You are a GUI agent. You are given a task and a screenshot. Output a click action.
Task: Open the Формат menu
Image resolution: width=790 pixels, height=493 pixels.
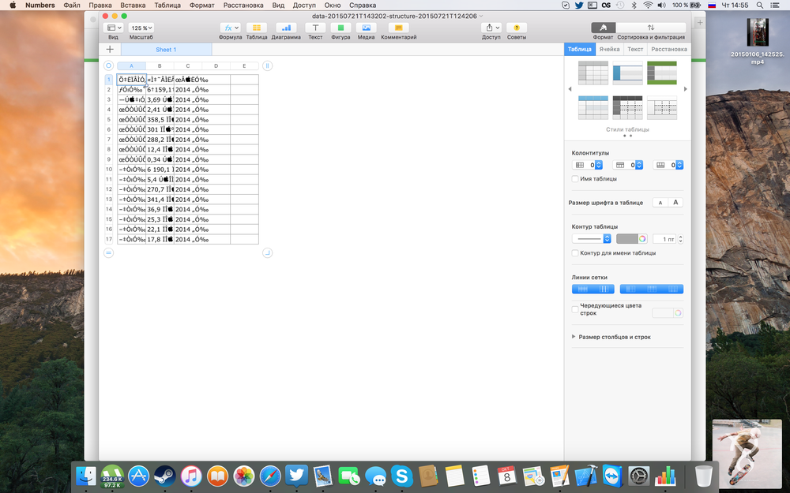click(201, 5)
